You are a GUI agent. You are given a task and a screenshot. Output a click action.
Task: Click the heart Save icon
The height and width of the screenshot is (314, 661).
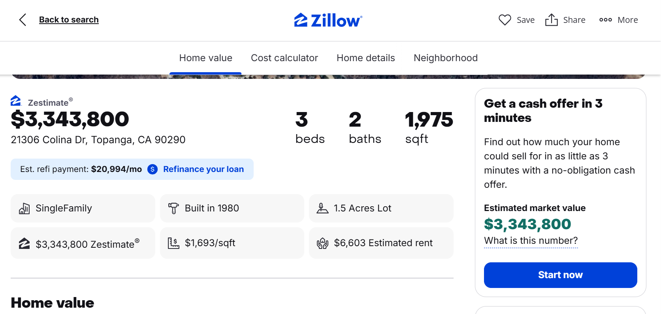505,20
